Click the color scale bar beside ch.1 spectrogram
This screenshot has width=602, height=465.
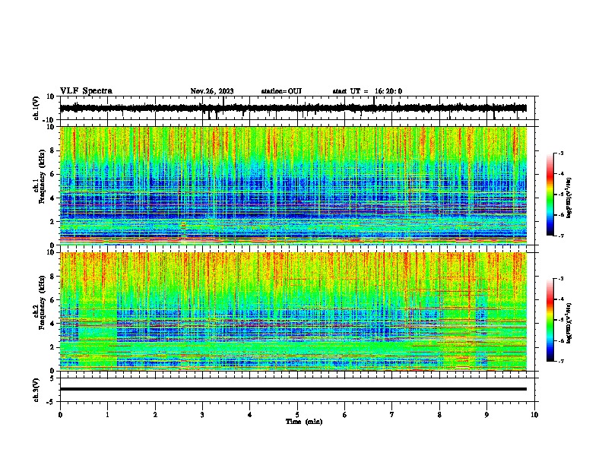tap(550, 195)
